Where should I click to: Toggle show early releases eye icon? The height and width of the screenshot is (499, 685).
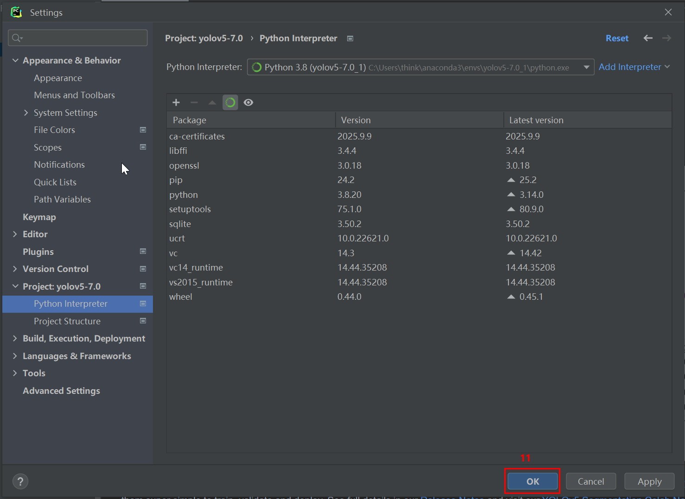(x=248, y=102)
